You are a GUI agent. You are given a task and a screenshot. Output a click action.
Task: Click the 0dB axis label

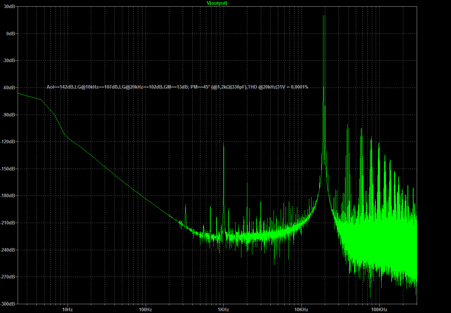coord(10,34)
